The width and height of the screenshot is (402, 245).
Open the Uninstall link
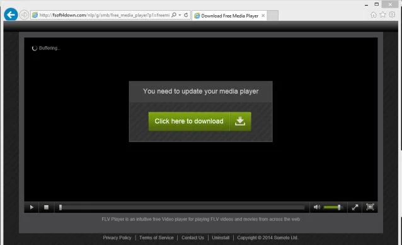(x=221, y=238)
